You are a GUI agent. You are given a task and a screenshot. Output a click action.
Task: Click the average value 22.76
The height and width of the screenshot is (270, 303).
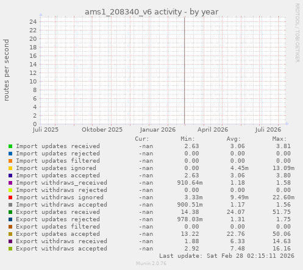[x=236, y=234]
